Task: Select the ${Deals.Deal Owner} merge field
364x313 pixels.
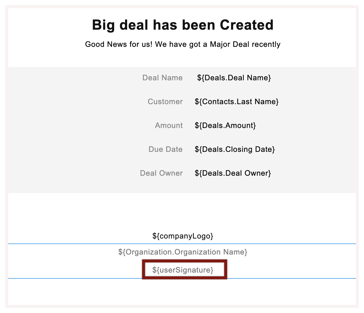Action: [233, 173]
